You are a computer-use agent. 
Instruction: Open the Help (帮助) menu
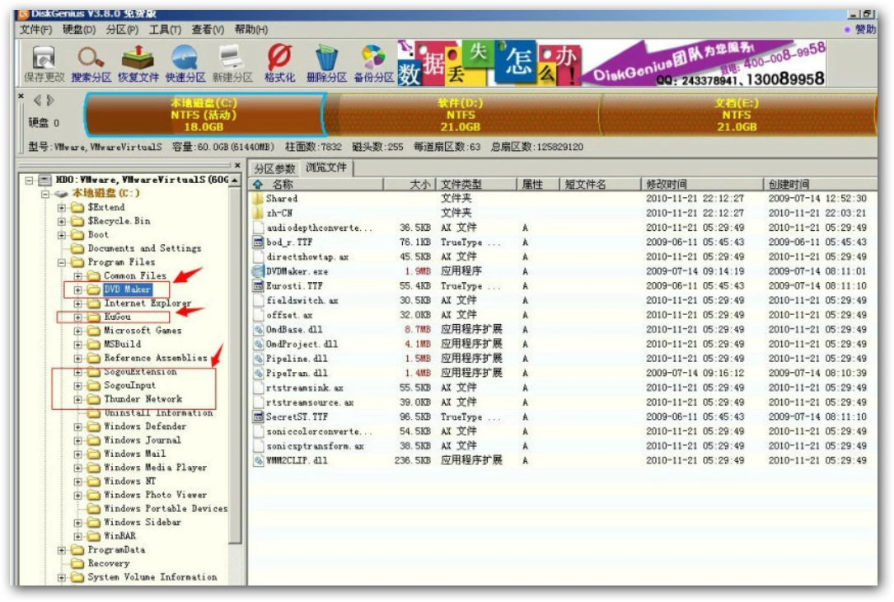[250, 29]
